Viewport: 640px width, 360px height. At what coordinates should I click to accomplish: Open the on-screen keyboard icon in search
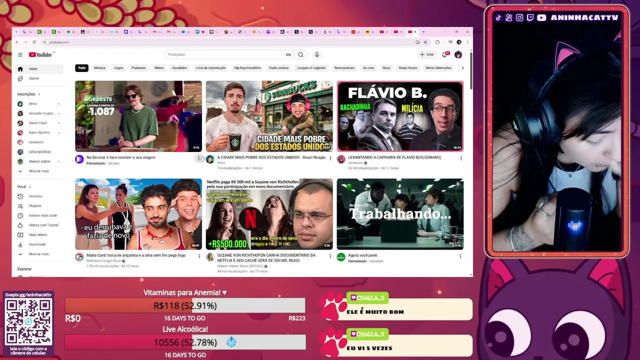[x=288, y=54]
